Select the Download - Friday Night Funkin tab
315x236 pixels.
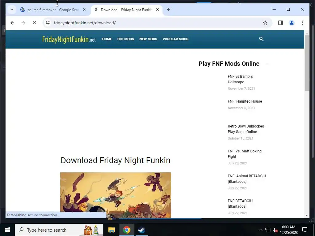pyautogui.click(x=126, y=10)
